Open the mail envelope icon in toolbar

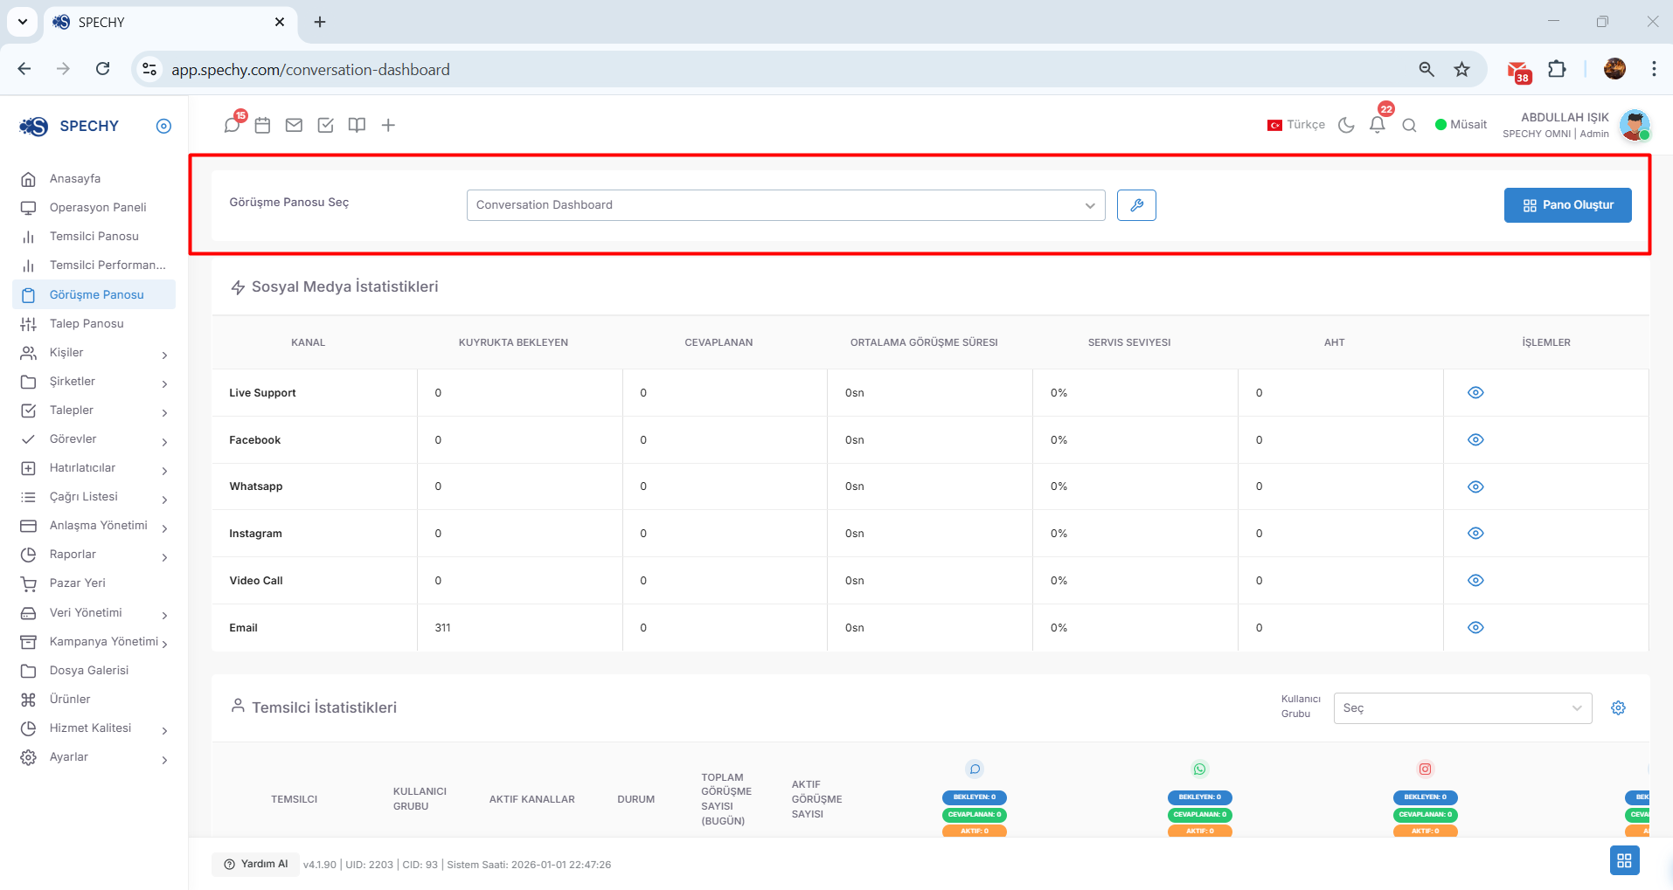coord(294,125)
